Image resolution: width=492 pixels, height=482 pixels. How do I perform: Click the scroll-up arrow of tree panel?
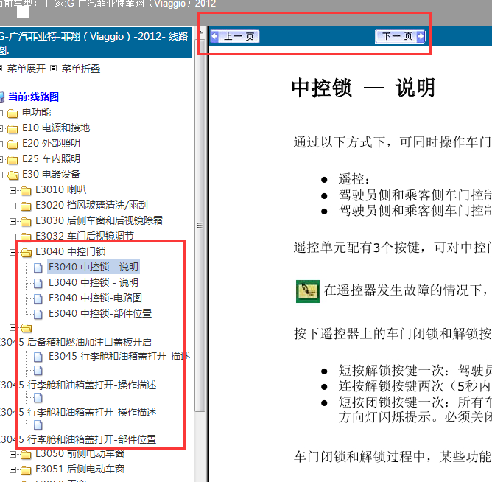coord(201,32)
